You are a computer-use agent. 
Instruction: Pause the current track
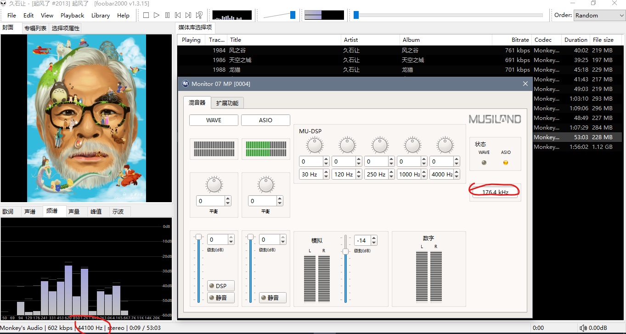[x=167, y=15]
